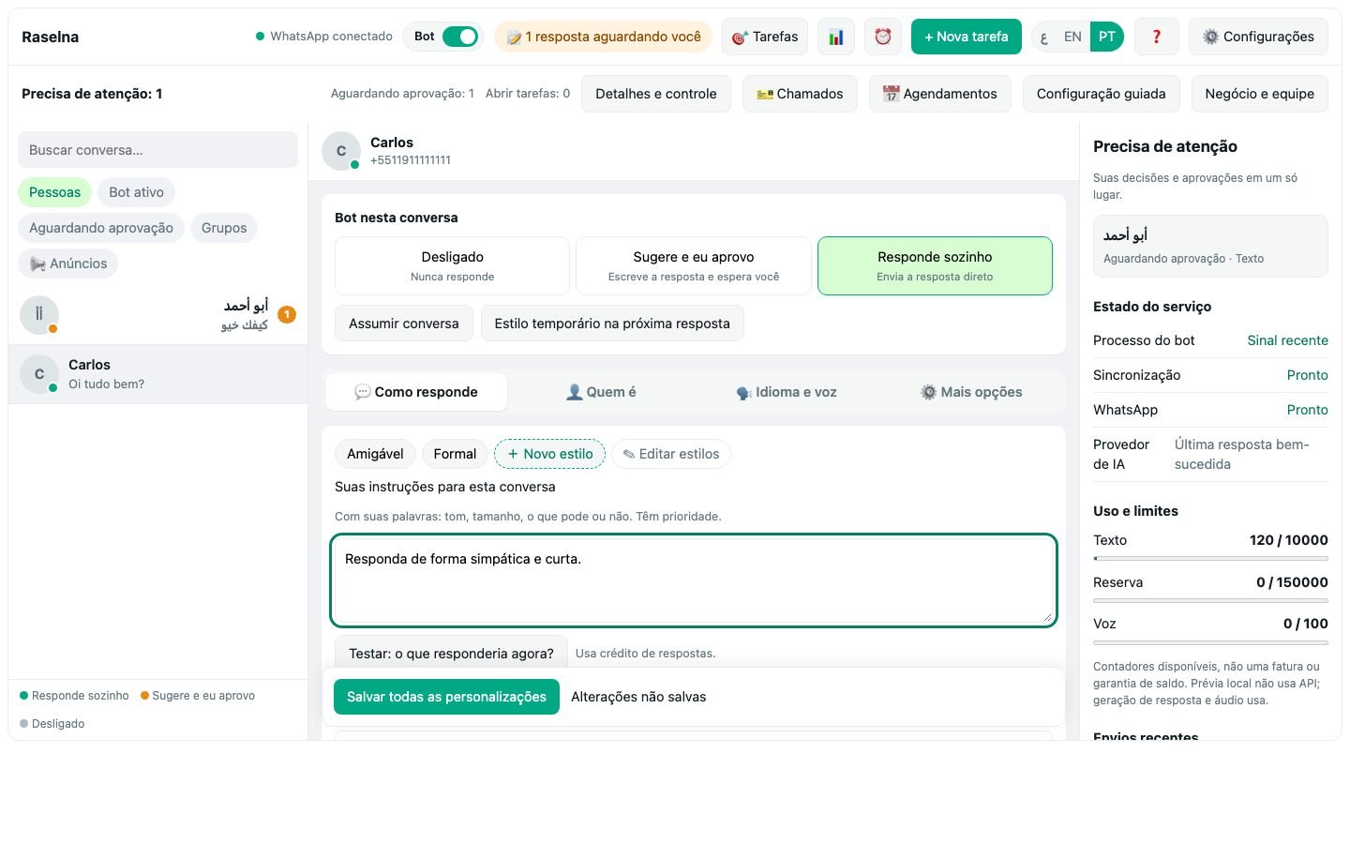Open the Idioma e voz tab
This screenshot has width=1350, height=844.
point(787,392)
